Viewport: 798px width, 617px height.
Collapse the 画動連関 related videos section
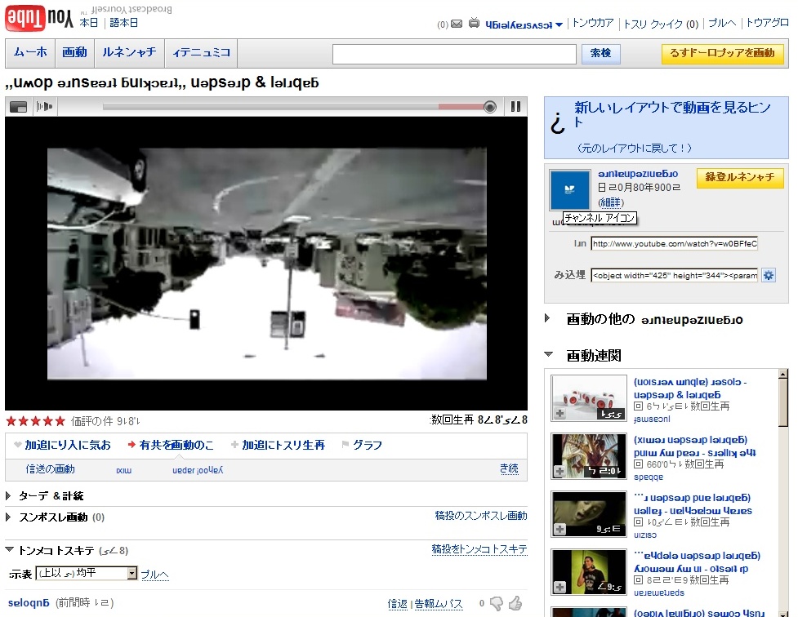(x=550, y=355)
